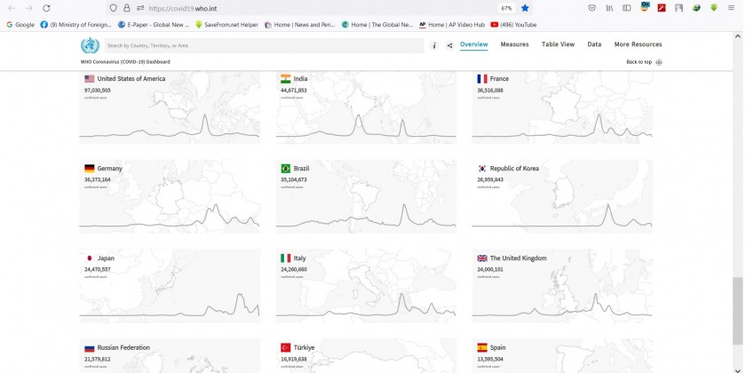Open the Firefox hamburger menu
The image size is (746, 373).
pyautogui.click(x=731, y=8)
